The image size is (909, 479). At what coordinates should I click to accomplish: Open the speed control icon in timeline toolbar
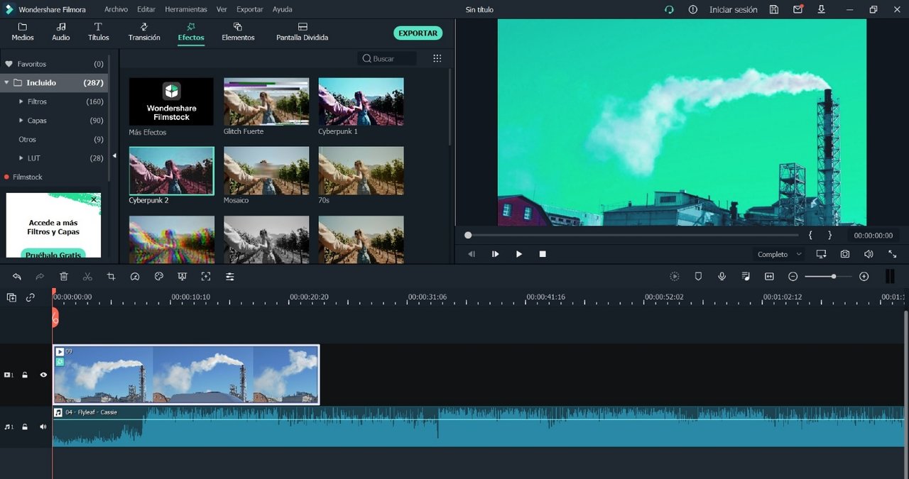[x=135, y=277]
